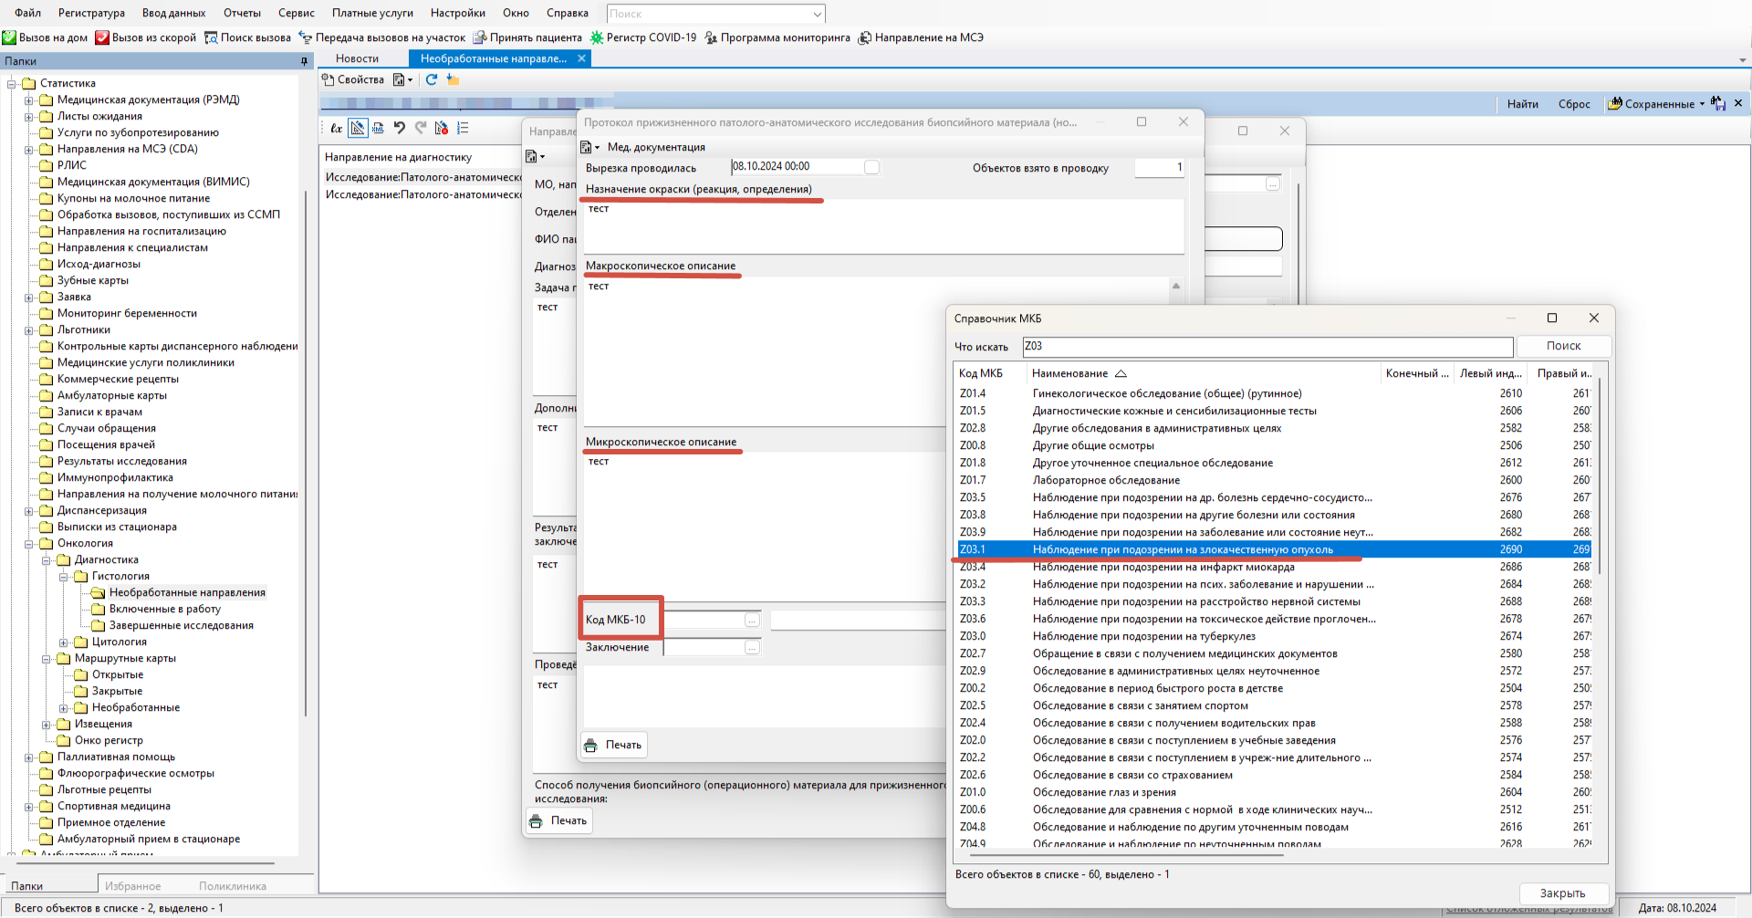The width and height of the screenshot is (1752, 918).
Task: Click the folder with download arrow icon
Action: 453,79
